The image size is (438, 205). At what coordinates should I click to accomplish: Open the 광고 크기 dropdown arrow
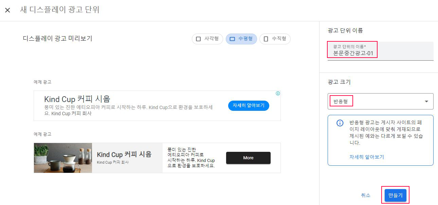click(x=426, y=101)
